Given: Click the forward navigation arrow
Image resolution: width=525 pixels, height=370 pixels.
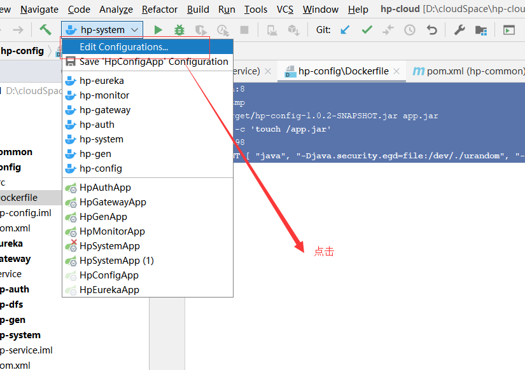Looking at the screenshot, I should click(x=18, y=30).
